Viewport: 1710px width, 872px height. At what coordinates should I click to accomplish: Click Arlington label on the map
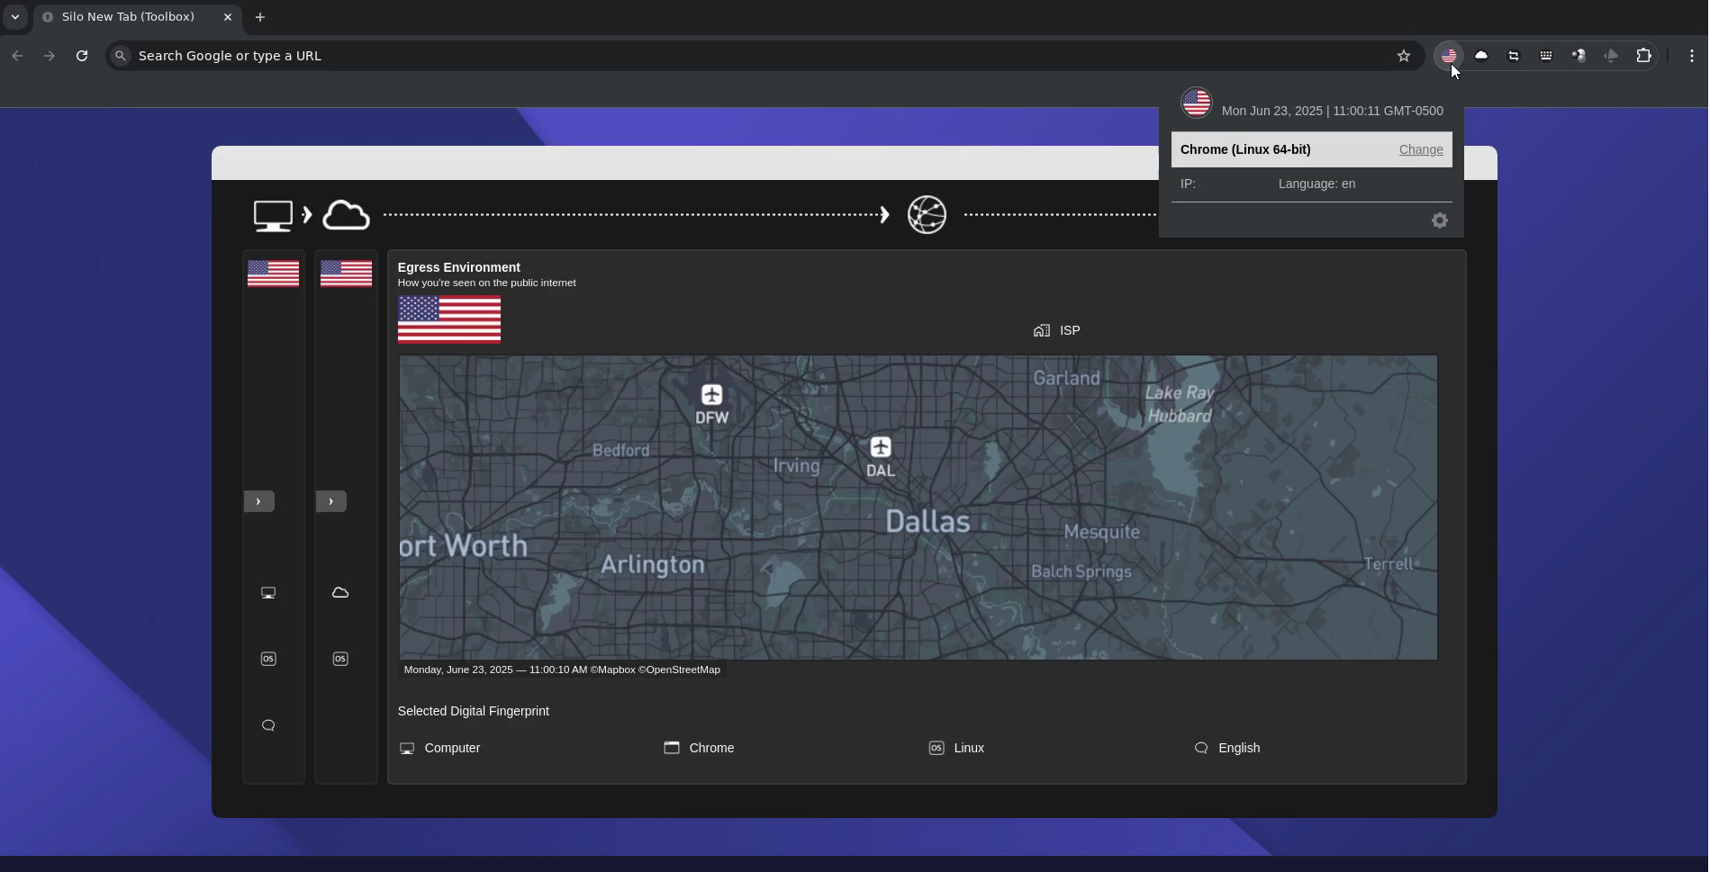pyautogui.click(x=653, y=565)
